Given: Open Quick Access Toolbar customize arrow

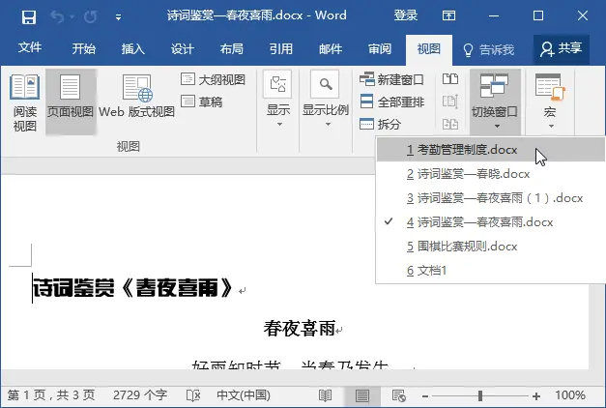Looking at the screenshot, I should point(118,17).
